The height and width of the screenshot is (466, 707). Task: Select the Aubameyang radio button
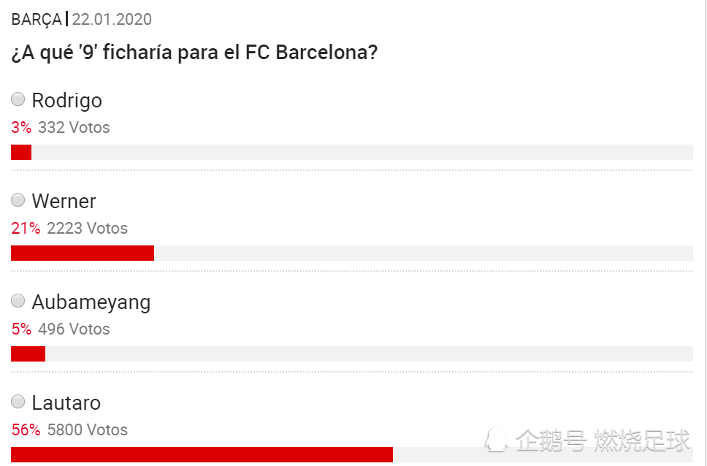pyautogui.click(x=18, y=301)
